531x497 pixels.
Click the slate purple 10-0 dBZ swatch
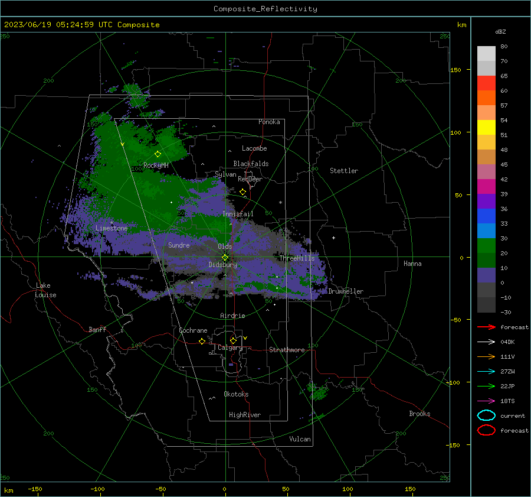[x=486, y=275]
